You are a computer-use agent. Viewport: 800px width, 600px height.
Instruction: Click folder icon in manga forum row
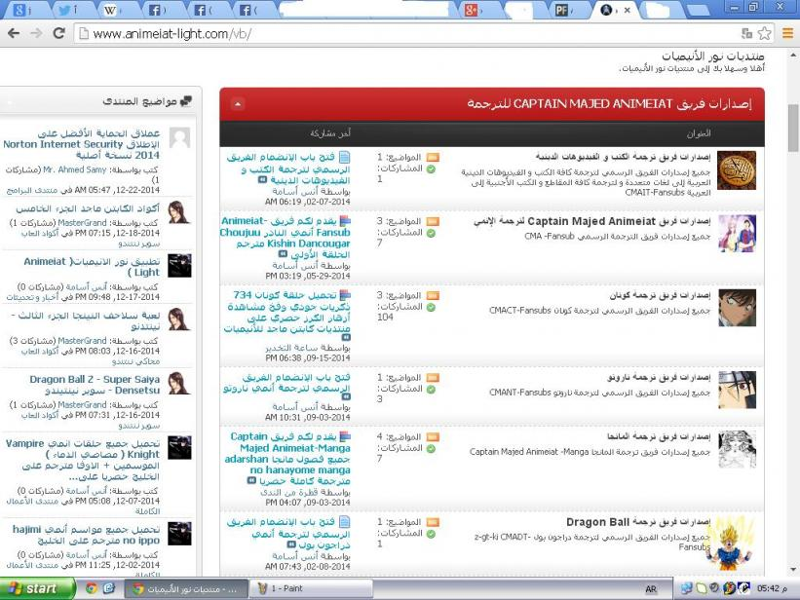click(433, 437)
